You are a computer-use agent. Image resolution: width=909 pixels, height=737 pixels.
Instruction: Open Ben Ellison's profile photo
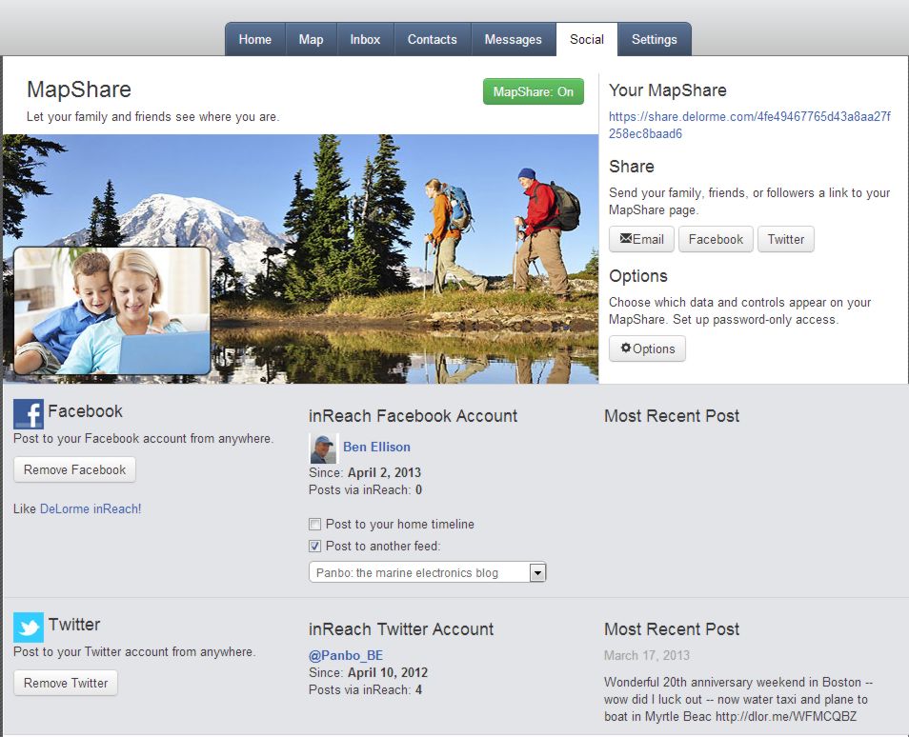(x=323, y=448)
